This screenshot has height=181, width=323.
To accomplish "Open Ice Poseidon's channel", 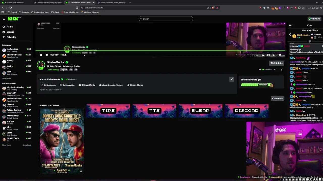I will click(x=16, y=50).
